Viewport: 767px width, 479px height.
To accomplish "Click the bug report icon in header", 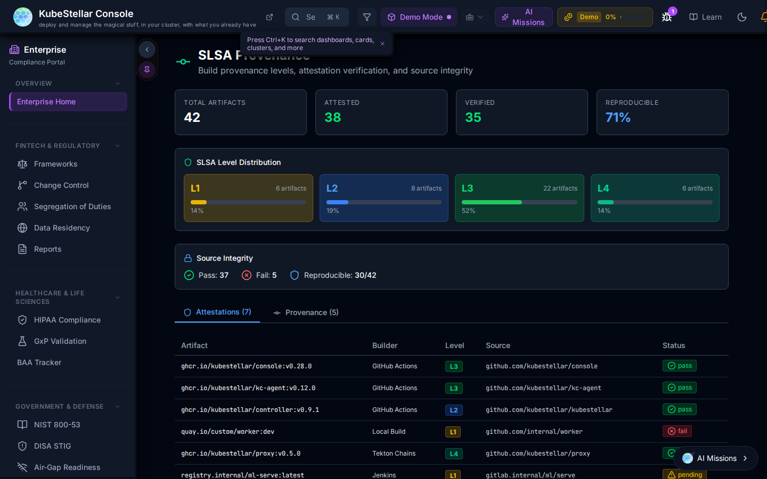I will pos(666,17).
